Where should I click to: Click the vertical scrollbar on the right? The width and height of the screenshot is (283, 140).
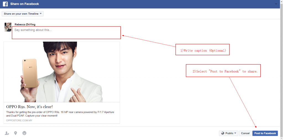click(x=281, y=70)
